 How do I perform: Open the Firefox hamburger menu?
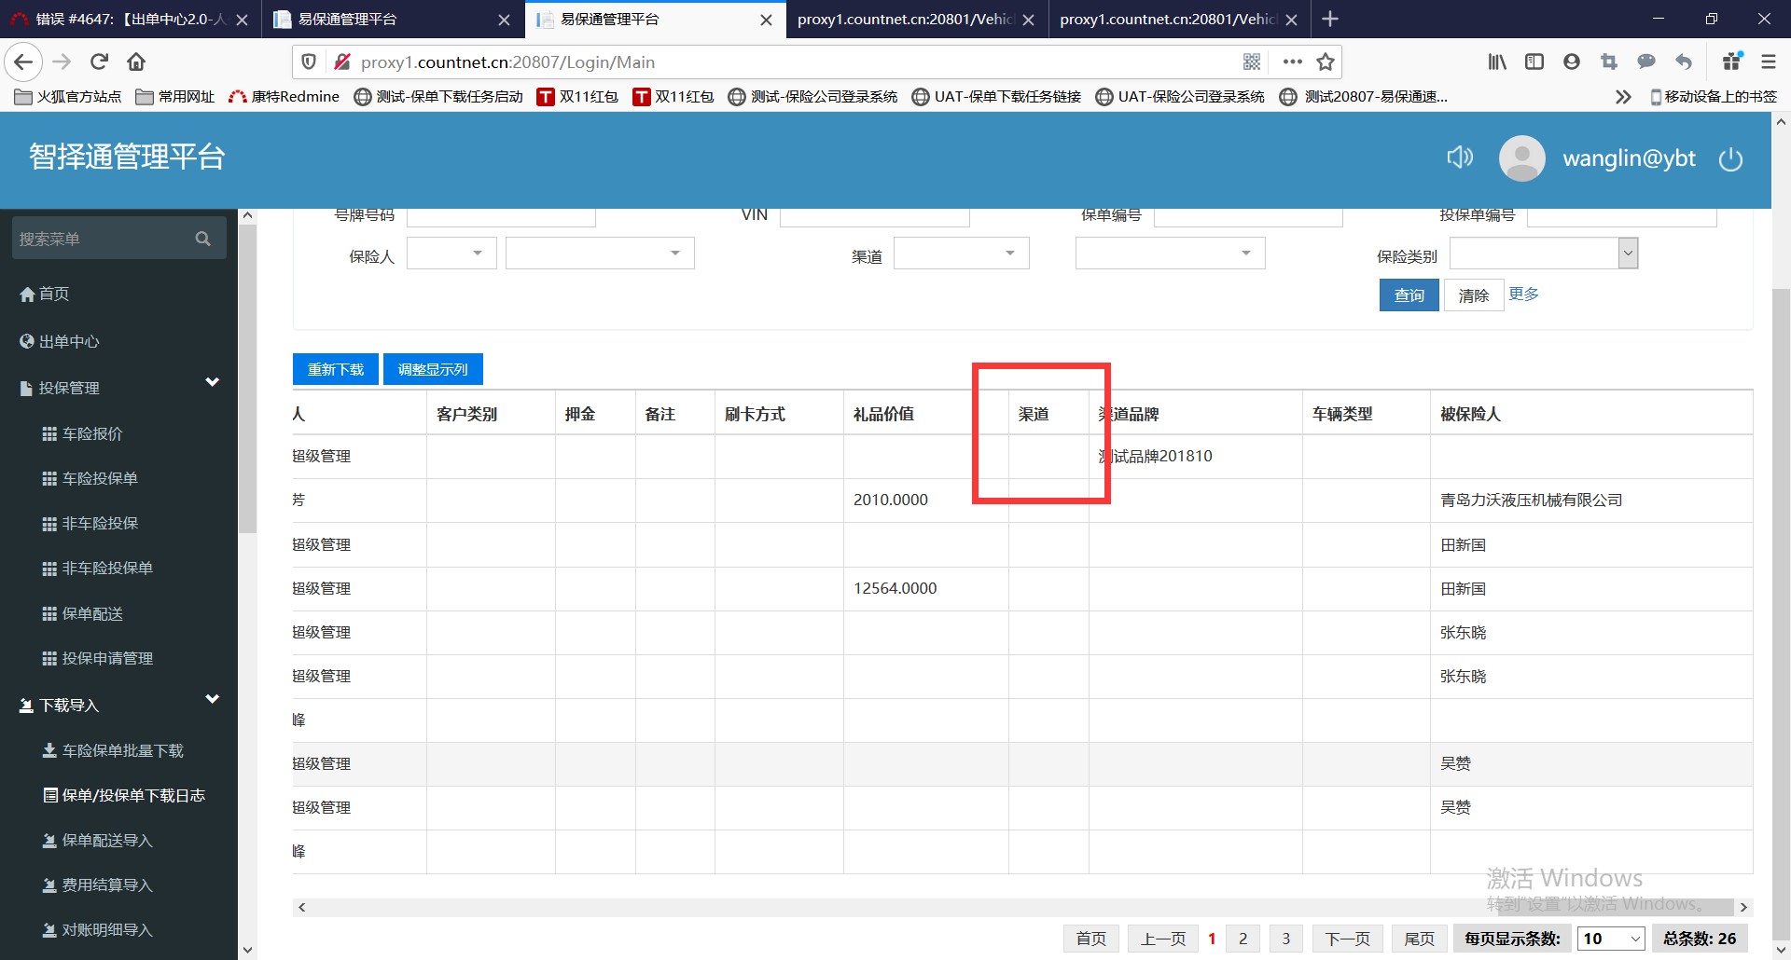1768,62
